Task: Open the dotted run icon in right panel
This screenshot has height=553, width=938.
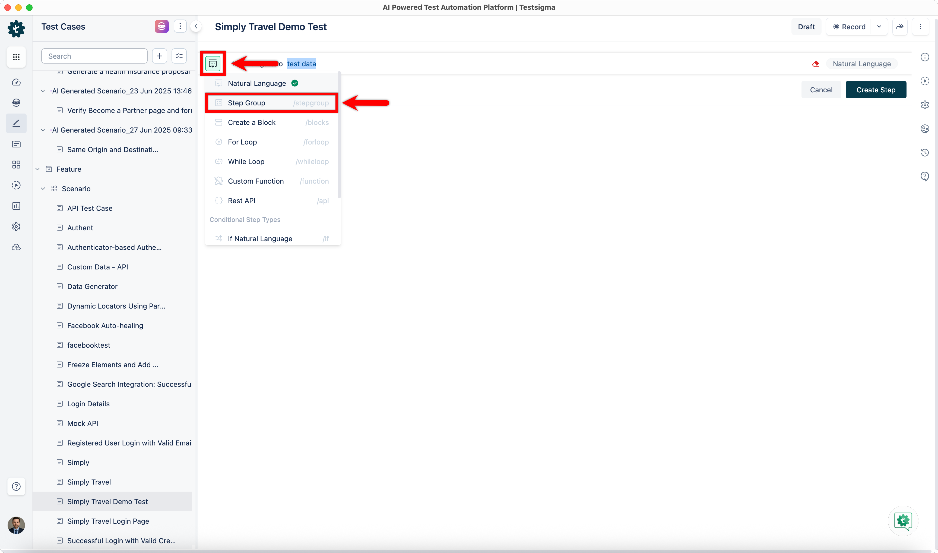Action: click(925, 81)
